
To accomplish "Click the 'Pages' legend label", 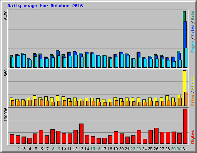I will [x=193, y=47].
